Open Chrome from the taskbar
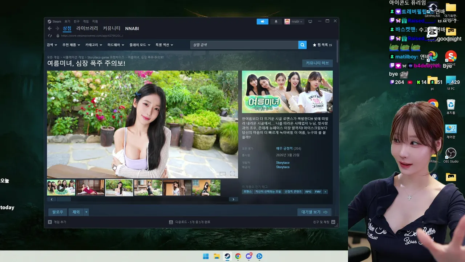Screen dimensions: 465x262 [238, 256]
